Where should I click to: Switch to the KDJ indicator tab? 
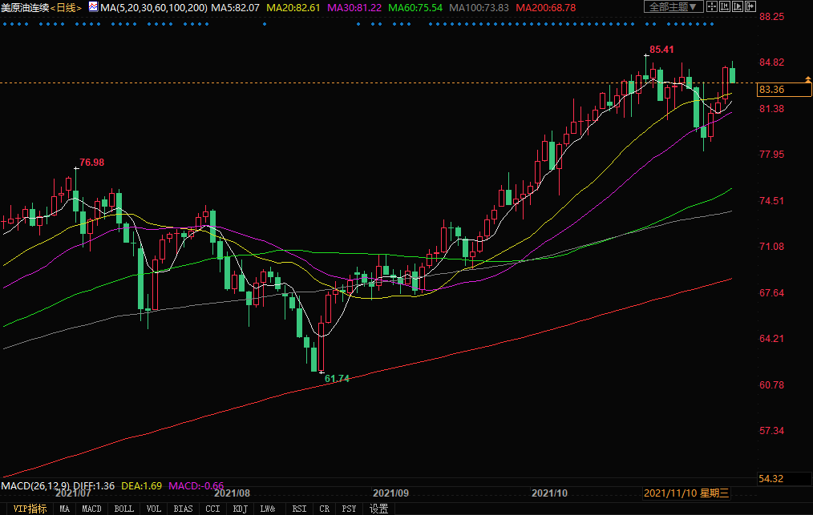click(x=240, y=509)
